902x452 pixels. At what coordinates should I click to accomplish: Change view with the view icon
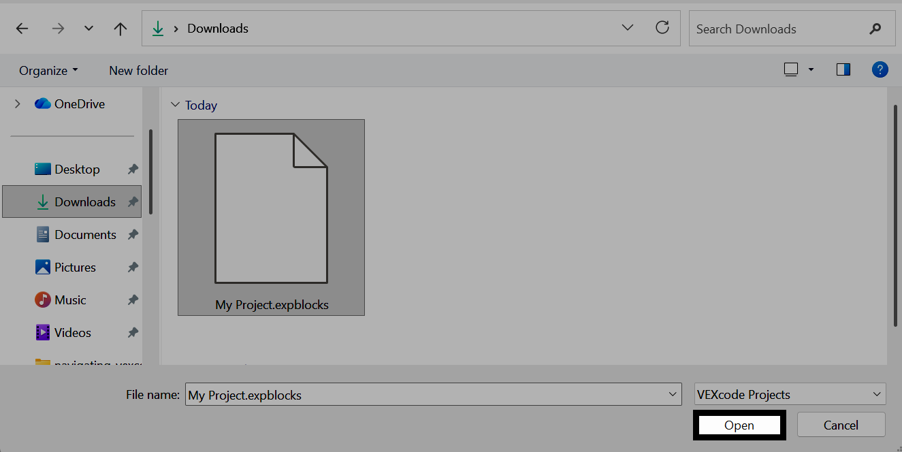pos(791,69)
